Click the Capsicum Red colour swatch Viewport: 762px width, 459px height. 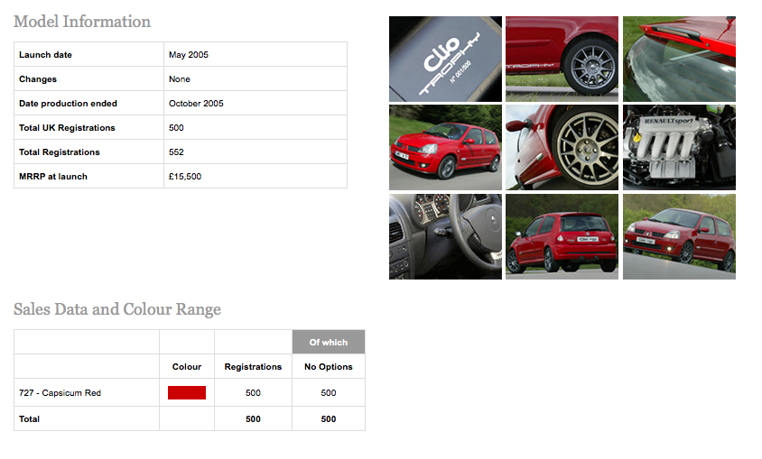click(x=187, y=392)
